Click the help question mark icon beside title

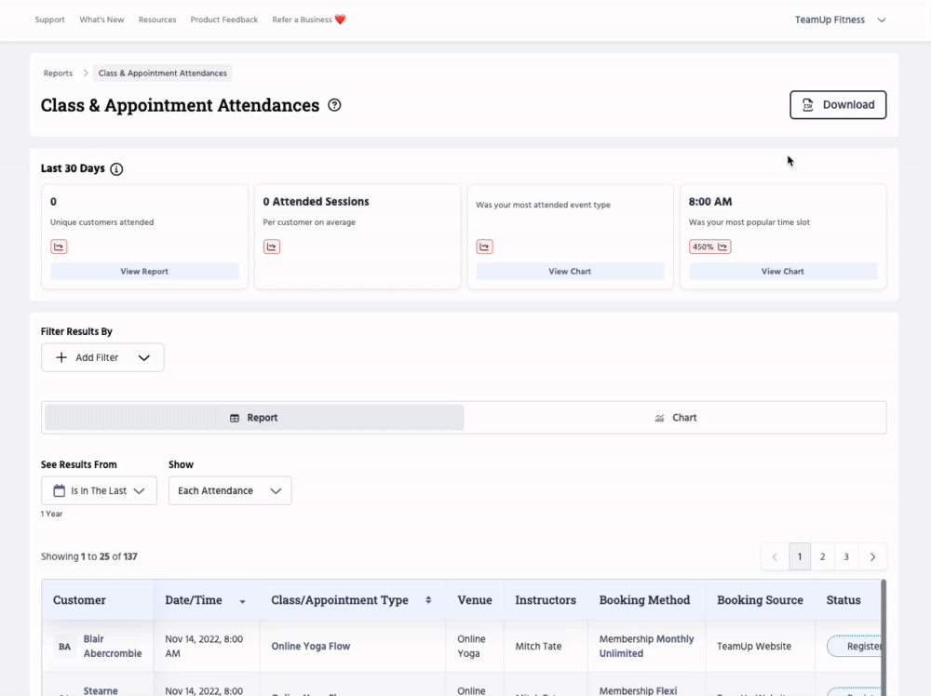click(335, 105)
